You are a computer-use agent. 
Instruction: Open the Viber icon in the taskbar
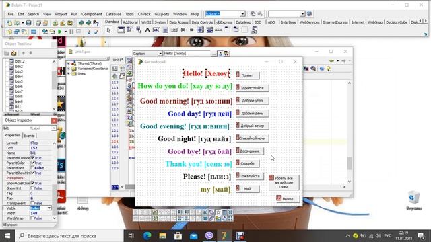tap(209, 236)
